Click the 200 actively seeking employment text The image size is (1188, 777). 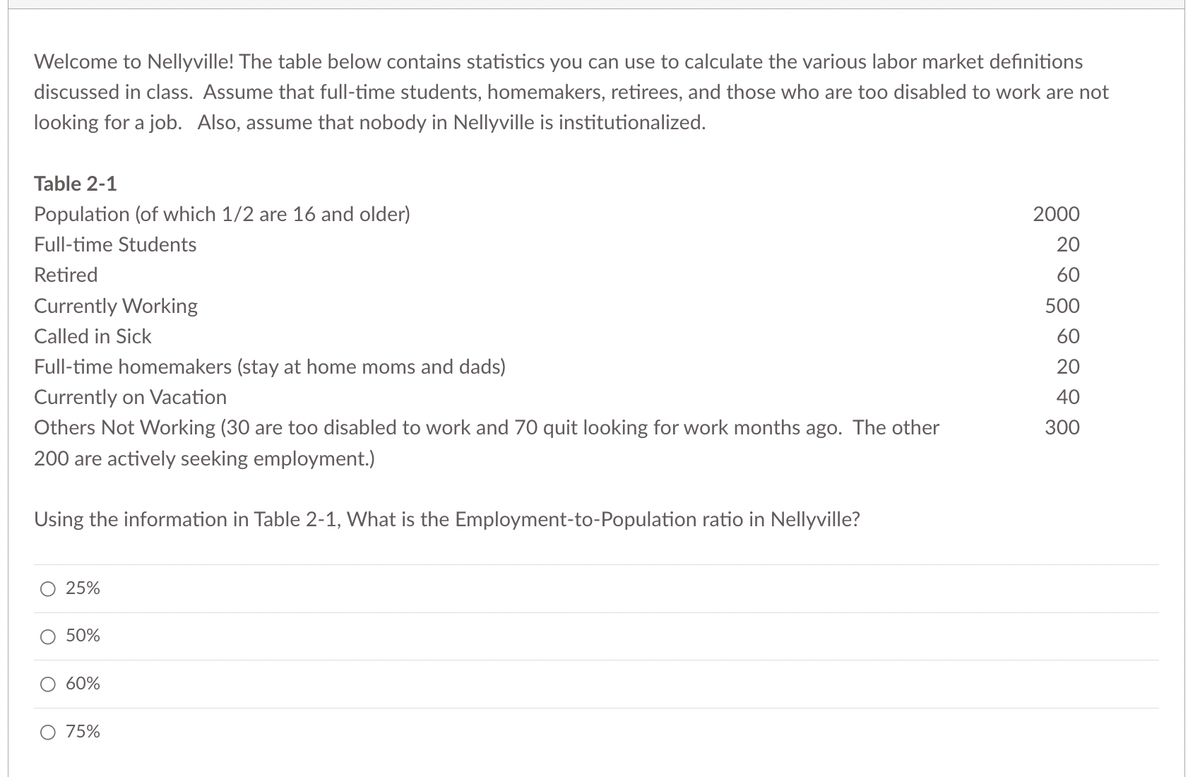[204, 458]
